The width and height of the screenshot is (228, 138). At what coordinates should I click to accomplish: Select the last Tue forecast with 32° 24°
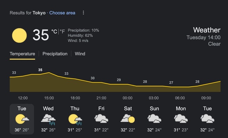pyautogui.click(x=207, y=119)
